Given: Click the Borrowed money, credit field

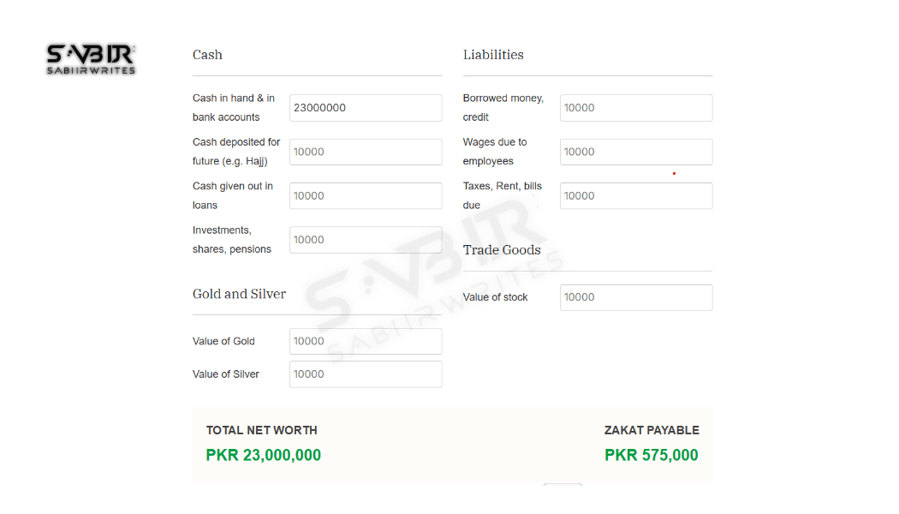Looking at the screenshot, I should click(x=635, y=107).
